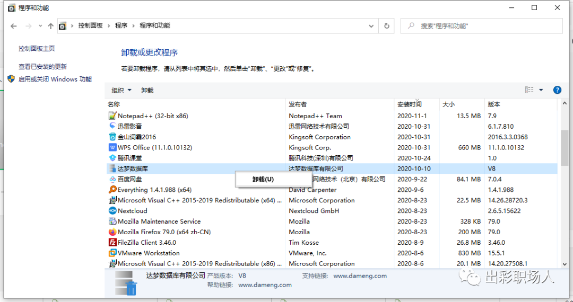Viewport: 573px width, 302px height.
Task: Select FileZilla Client 3.46.0 row
Action: pyautogui.click(x=332, y=243)
